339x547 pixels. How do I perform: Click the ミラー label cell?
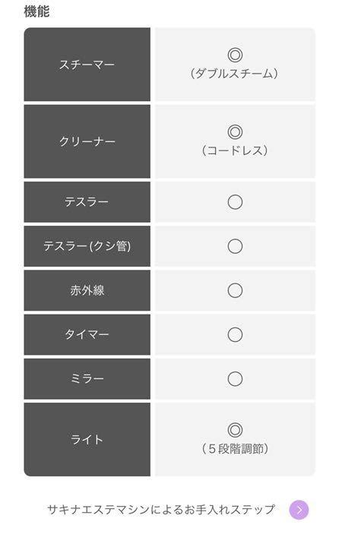coord(87,379)
